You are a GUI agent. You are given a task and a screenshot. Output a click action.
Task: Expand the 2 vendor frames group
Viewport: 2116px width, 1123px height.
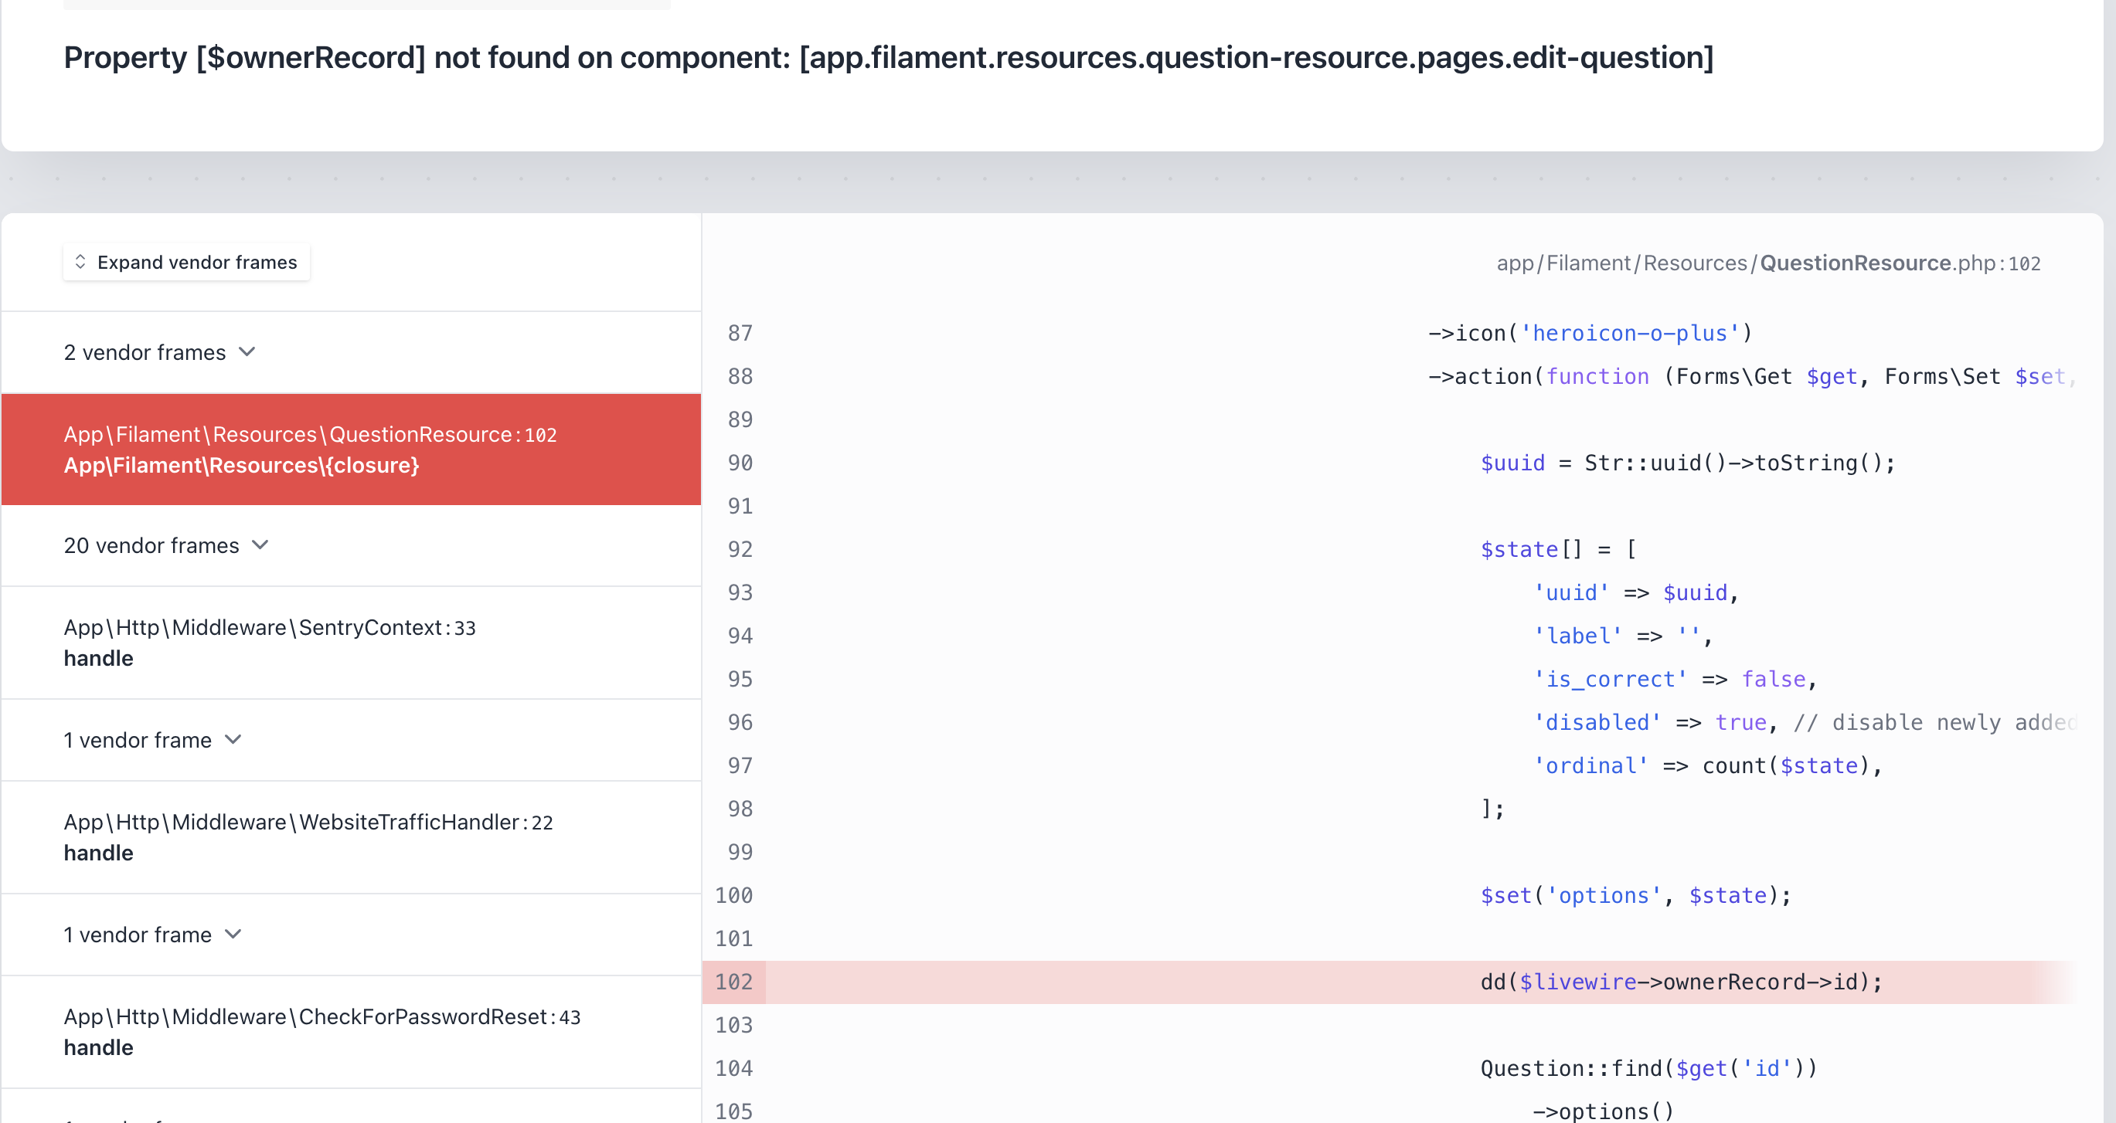145,352
